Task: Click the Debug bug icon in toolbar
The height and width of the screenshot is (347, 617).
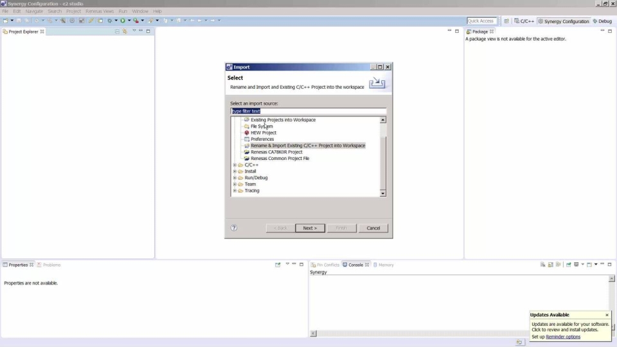Action: coord(110,21)
